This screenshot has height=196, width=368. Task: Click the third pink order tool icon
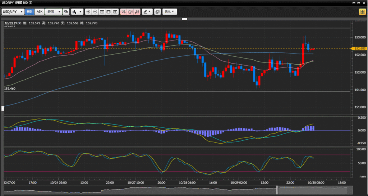(137, 11)
